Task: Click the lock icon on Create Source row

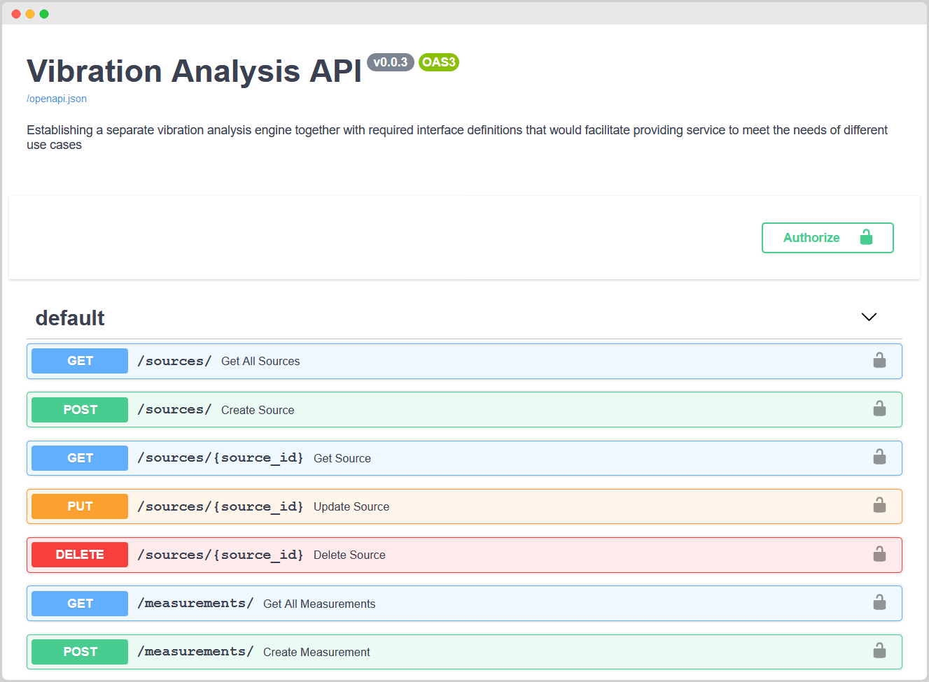Action: tap(879, 409)
